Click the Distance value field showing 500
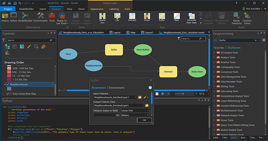268x141 pixels. (x=107, y=115)
